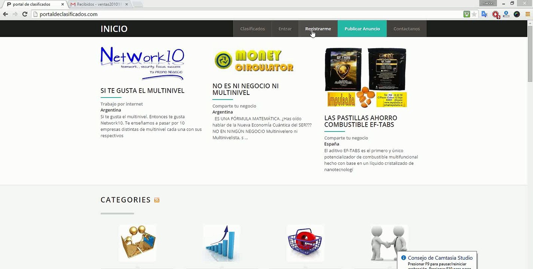Click the Google Translate extension icon
This screenshot has height=269, width=533.
[x=484, y=14]
